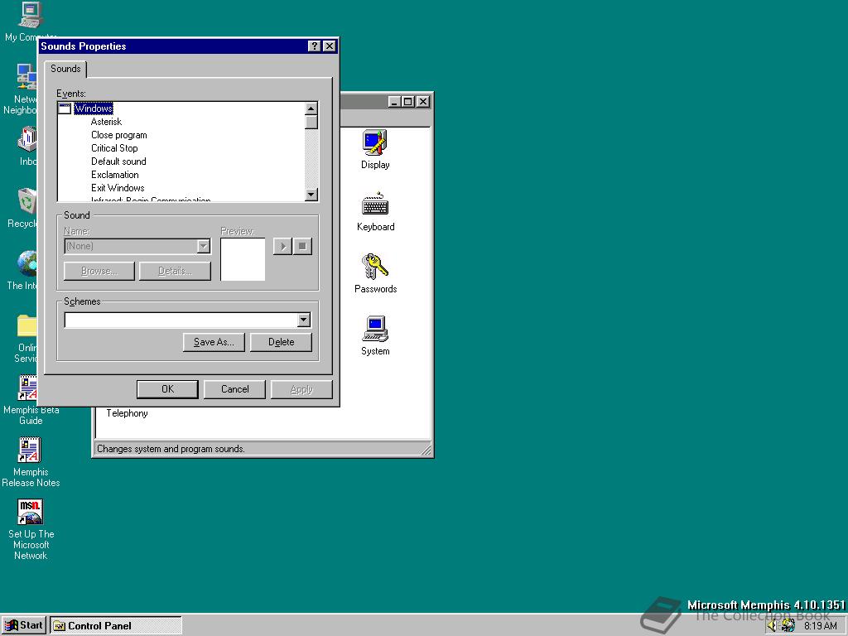Screen dimensions: 848x636
Task: Click the Memphis Release Notes desktop icon
Action: tap(31, 452)
